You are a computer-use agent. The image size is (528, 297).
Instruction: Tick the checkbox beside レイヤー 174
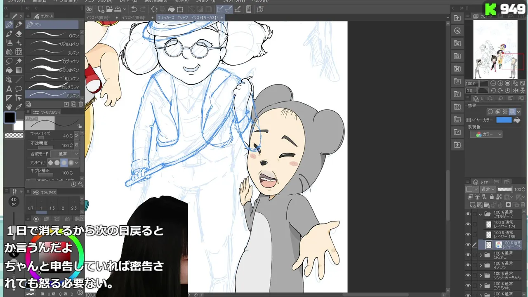(475, 224)
